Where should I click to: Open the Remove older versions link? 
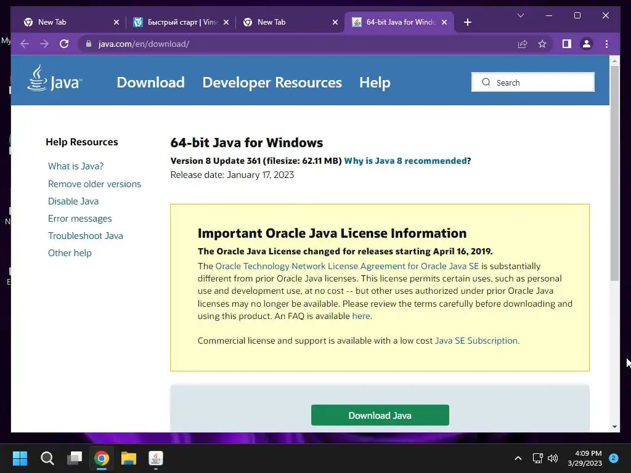[x=94, y=184]
